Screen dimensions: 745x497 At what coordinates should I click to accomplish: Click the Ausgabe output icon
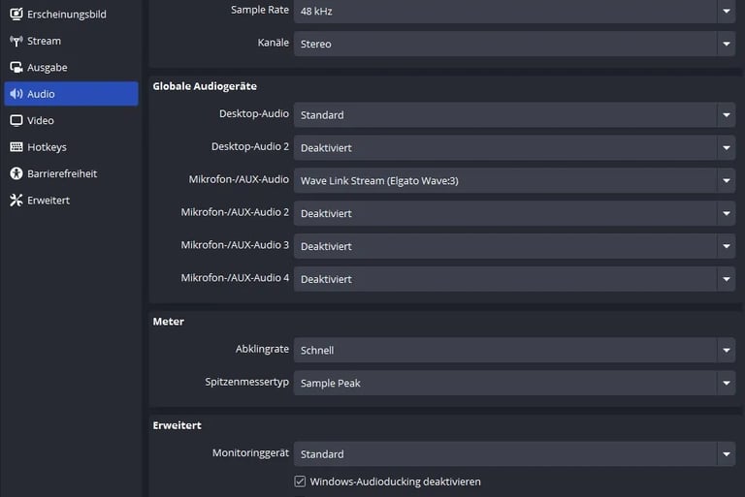[16, 68]
